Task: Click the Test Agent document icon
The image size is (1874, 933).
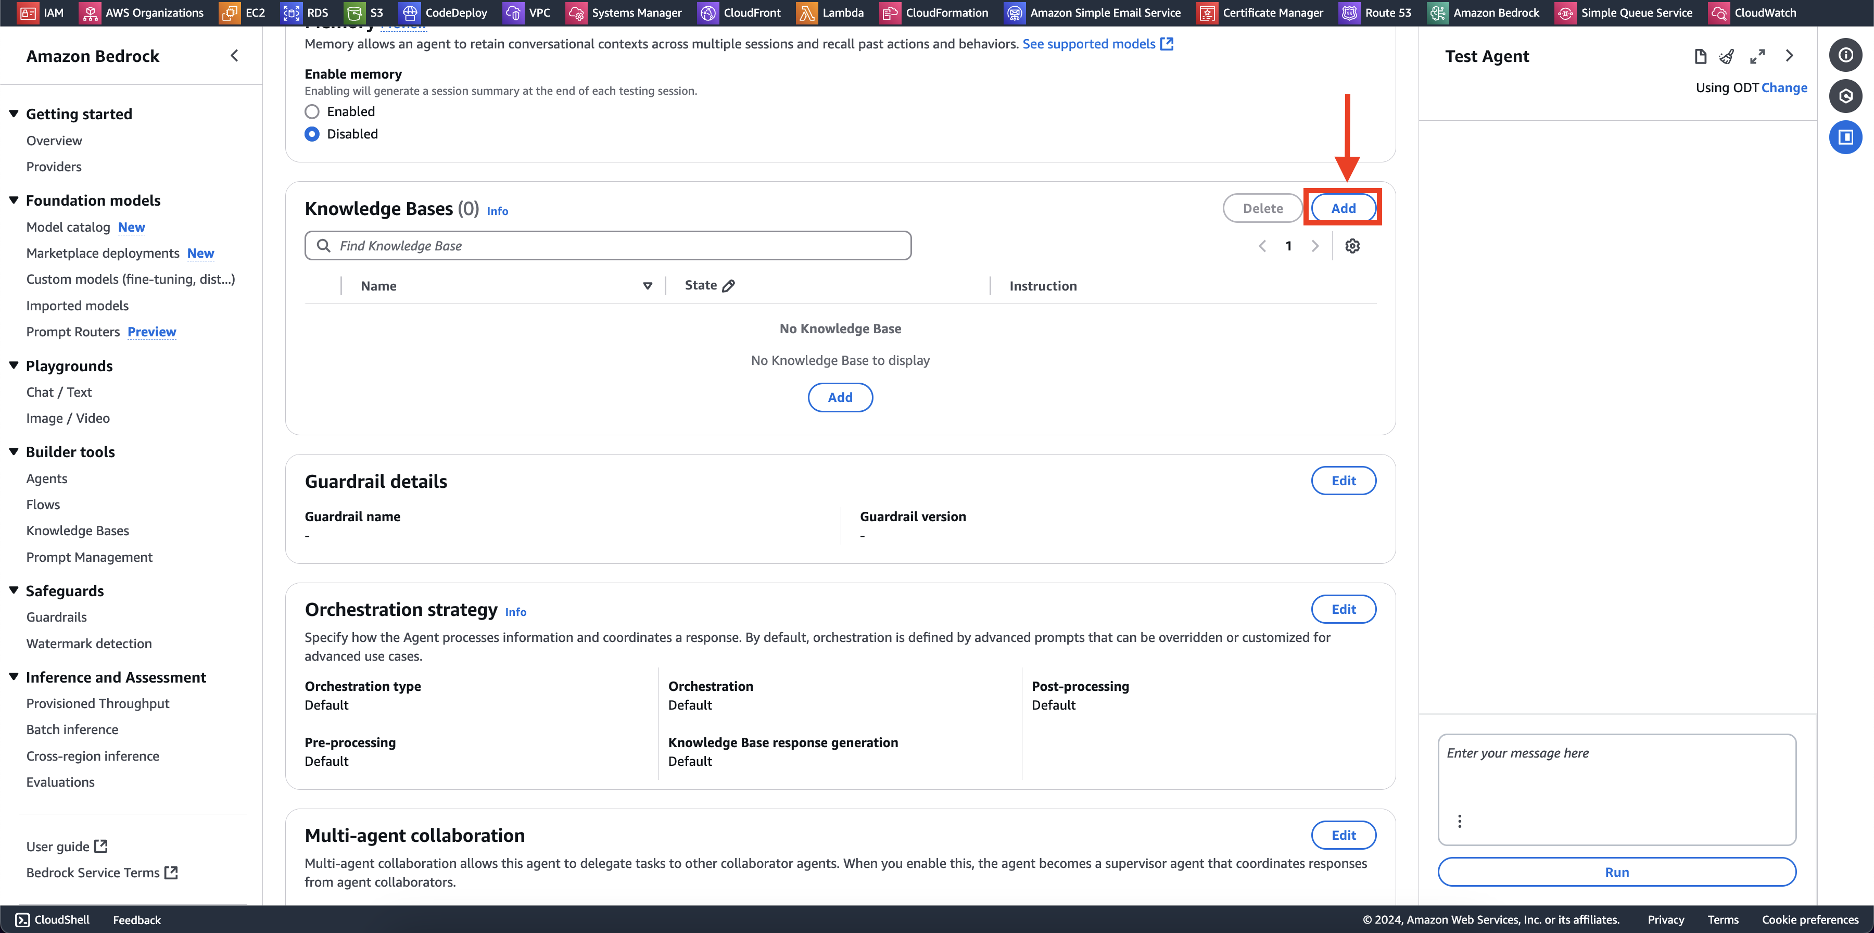Action: point(1700,56)
